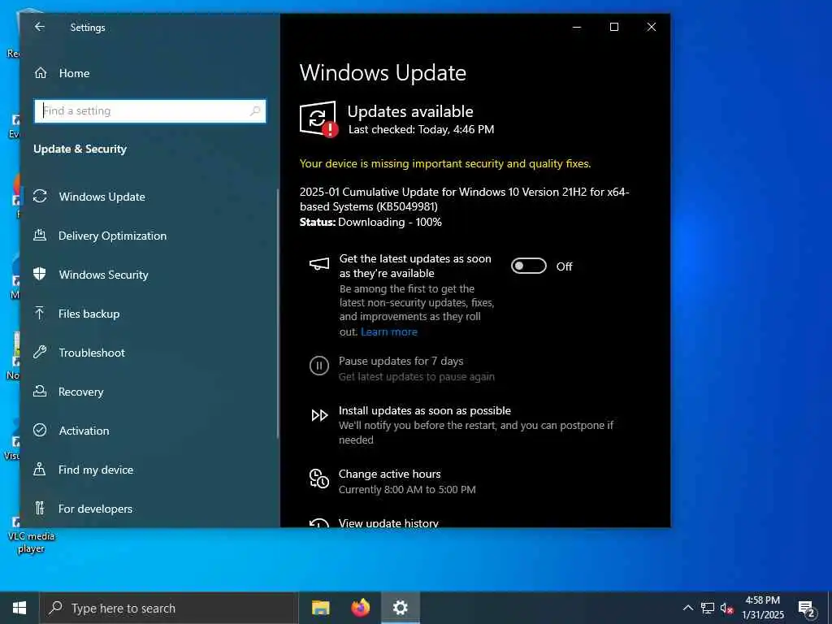Click the Settings gear taskbar icon
832x624 pixels.
pyautogui.click(x=400, y=608)
